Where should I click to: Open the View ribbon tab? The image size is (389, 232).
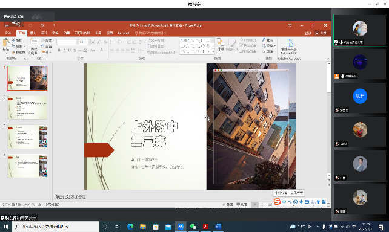pos(110,33)
